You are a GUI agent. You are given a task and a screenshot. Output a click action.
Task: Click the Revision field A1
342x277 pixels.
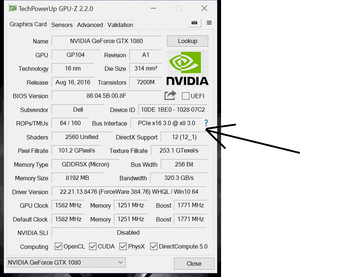click(145, 55)
